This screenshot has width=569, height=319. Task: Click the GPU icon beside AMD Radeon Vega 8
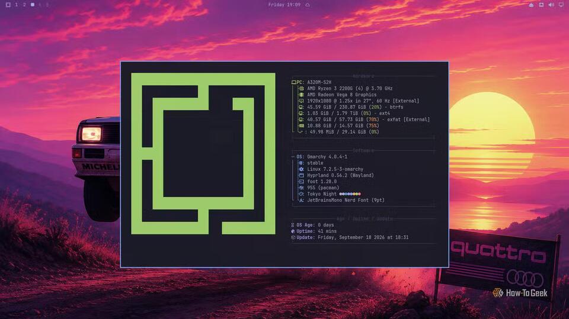tap(301, 95)
